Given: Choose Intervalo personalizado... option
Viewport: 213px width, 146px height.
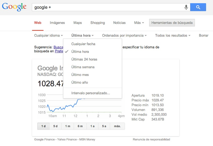Looking at the screenshot, I should pyautogui.click(x=92, y=93).
